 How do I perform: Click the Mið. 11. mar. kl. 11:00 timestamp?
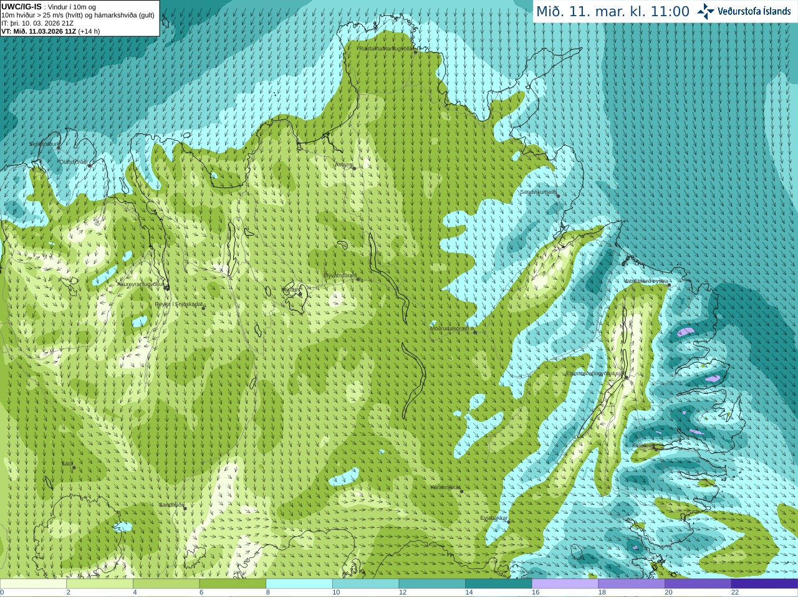613,12
